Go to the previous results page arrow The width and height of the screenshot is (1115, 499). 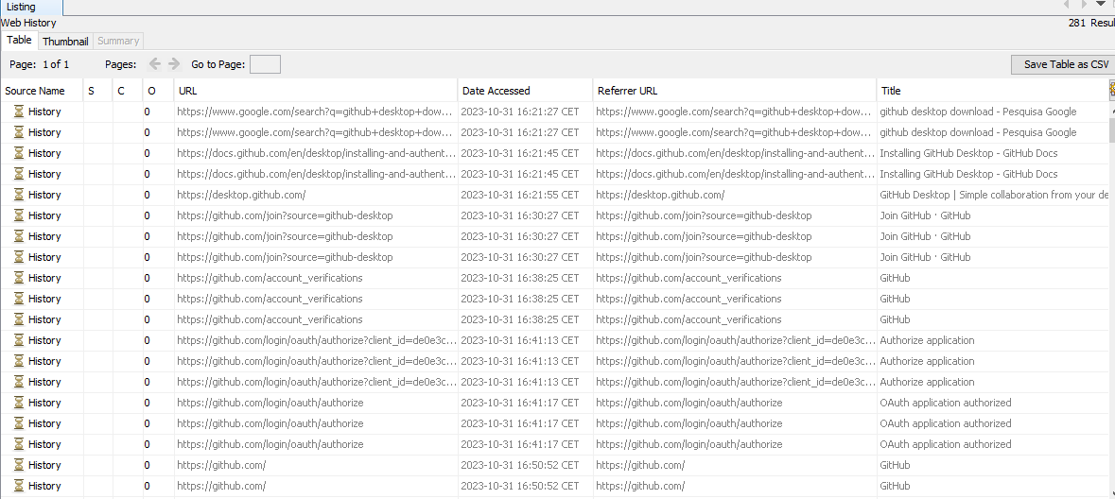[155, 64]
